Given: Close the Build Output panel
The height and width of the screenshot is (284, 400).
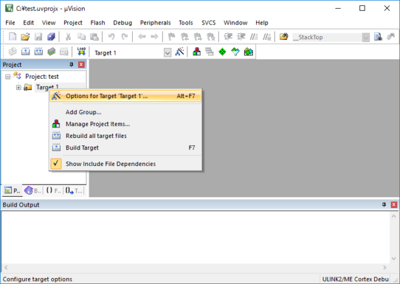Looking at the screenshot, I should [394, 205].
